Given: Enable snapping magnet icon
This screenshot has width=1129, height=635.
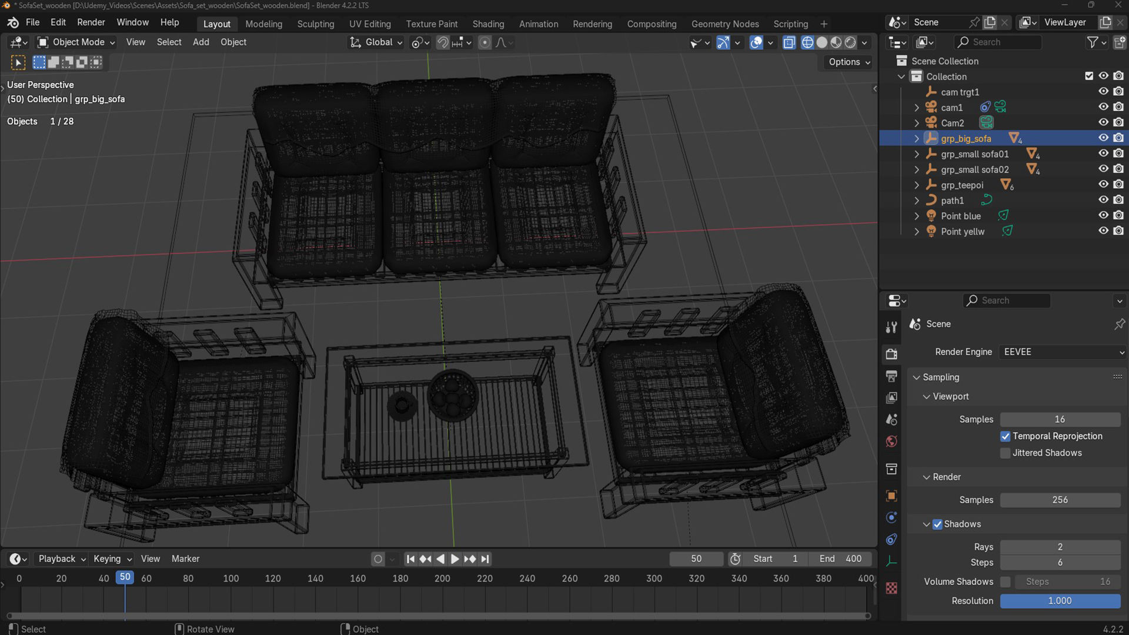Looking at the screenshot, I should [x=443, y=42].
